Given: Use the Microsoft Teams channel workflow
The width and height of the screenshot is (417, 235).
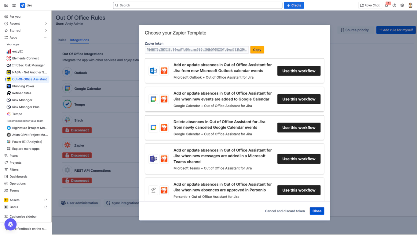Looking at the screenshot, I should click(x=298, y=159).
